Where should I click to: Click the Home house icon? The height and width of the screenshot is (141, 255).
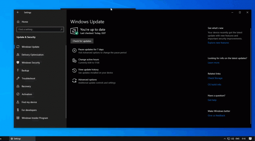[18, 22]
